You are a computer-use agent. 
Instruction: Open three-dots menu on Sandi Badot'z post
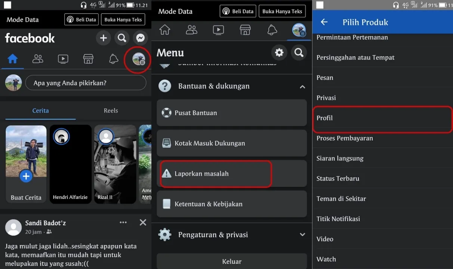123,223
